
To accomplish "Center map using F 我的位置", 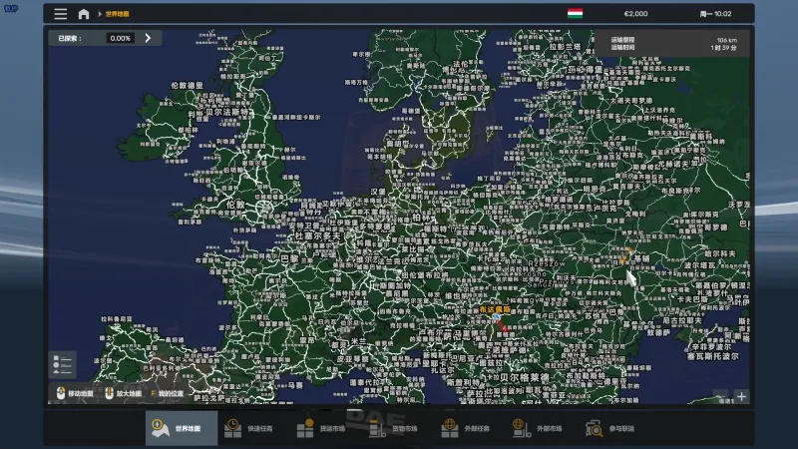I will pyautogui.click(x=167, y=393).
